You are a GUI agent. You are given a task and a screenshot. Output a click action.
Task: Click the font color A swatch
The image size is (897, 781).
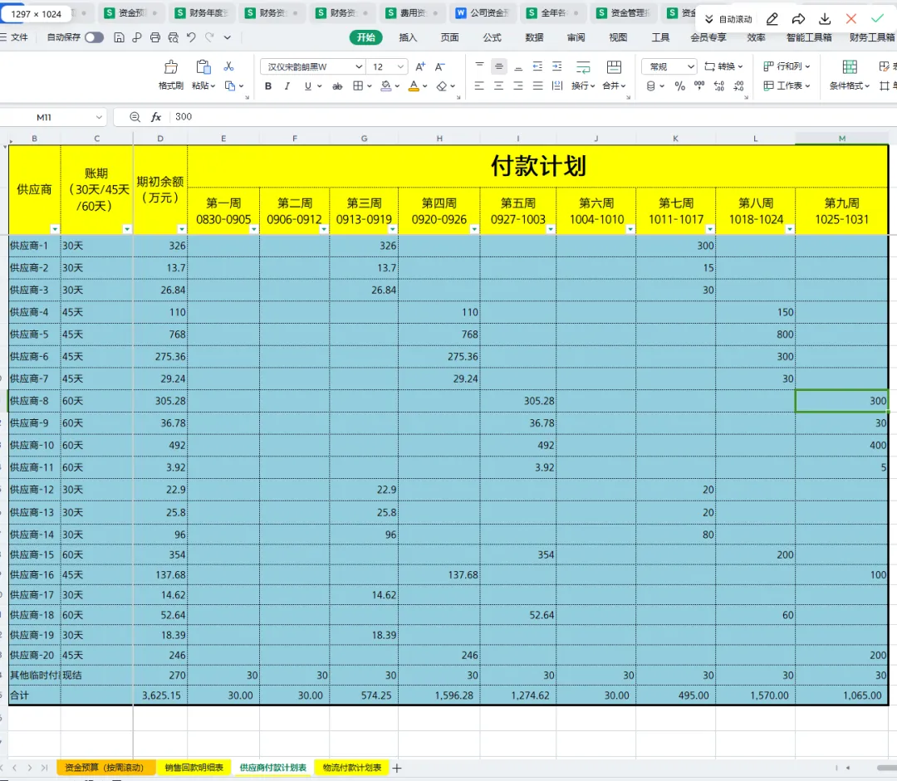[414, 86]
